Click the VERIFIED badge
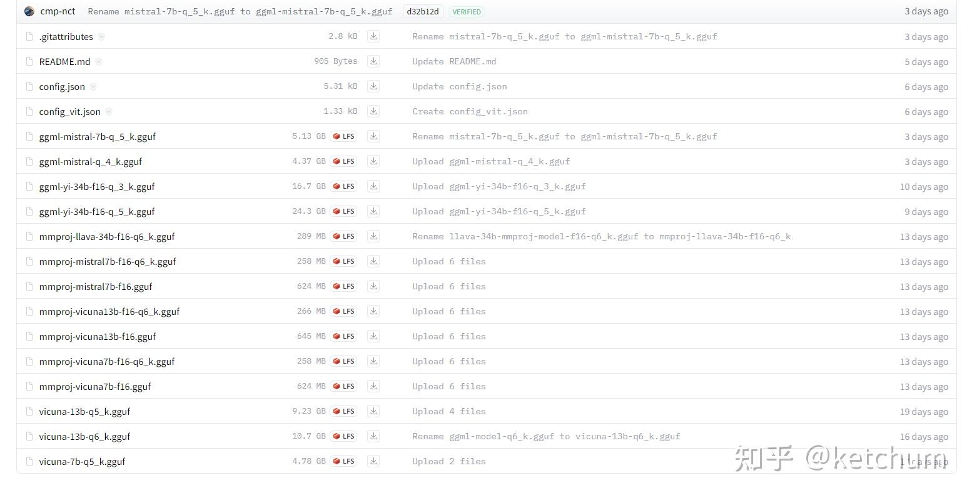The image size is (972, 498). (x=467, y=11)
